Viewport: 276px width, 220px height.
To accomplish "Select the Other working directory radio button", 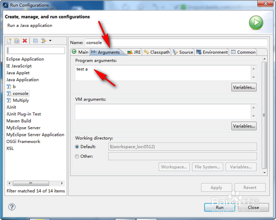I will [x=77, y=156].
